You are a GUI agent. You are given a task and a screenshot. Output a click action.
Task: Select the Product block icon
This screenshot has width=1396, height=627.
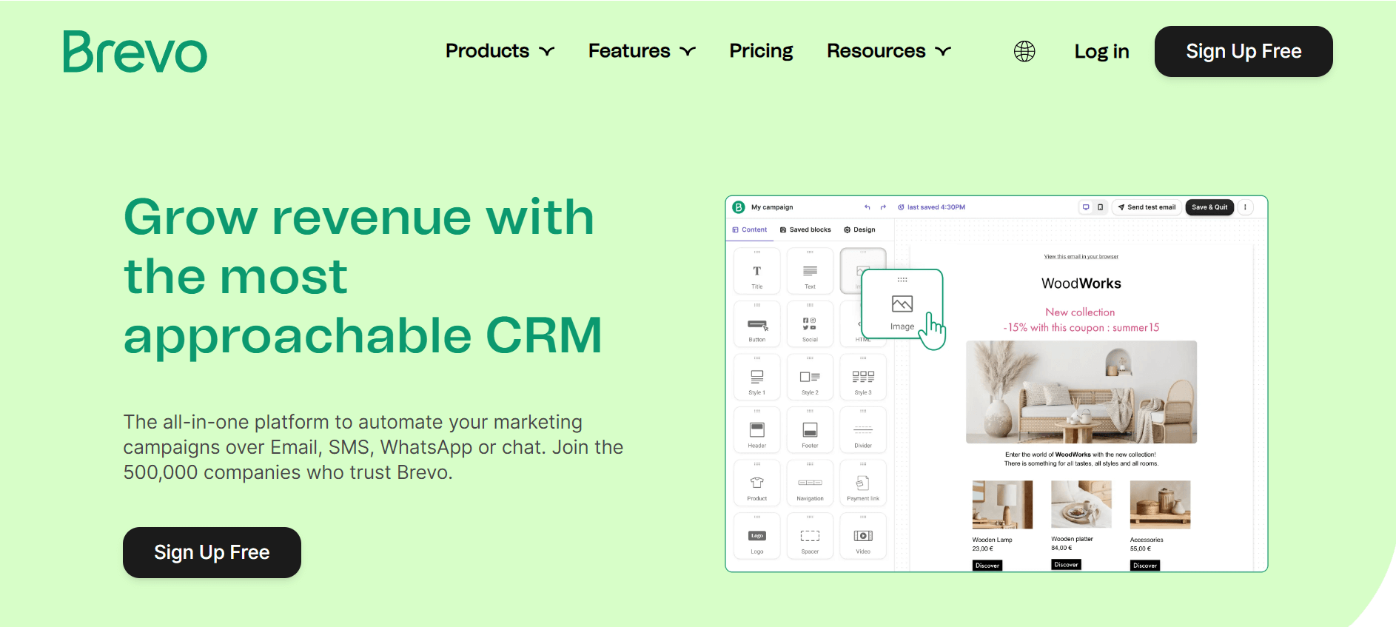coord(756,484)
